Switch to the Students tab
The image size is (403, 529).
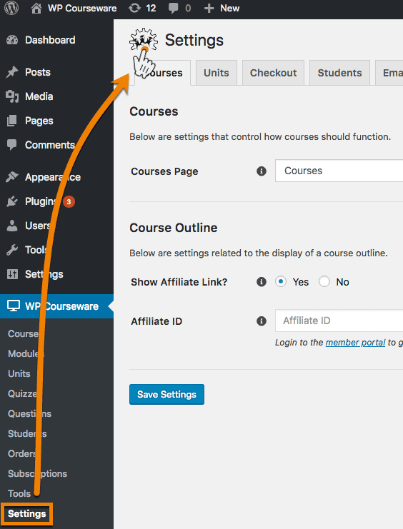coord(339,73)
